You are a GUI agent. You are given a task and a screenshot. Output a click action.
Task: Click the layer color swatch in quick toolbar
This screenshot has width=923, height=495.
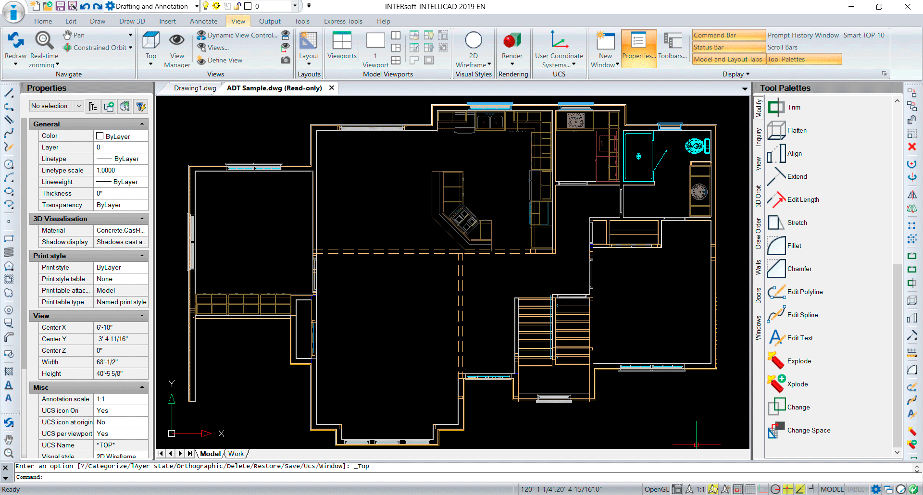pos(248,6)
